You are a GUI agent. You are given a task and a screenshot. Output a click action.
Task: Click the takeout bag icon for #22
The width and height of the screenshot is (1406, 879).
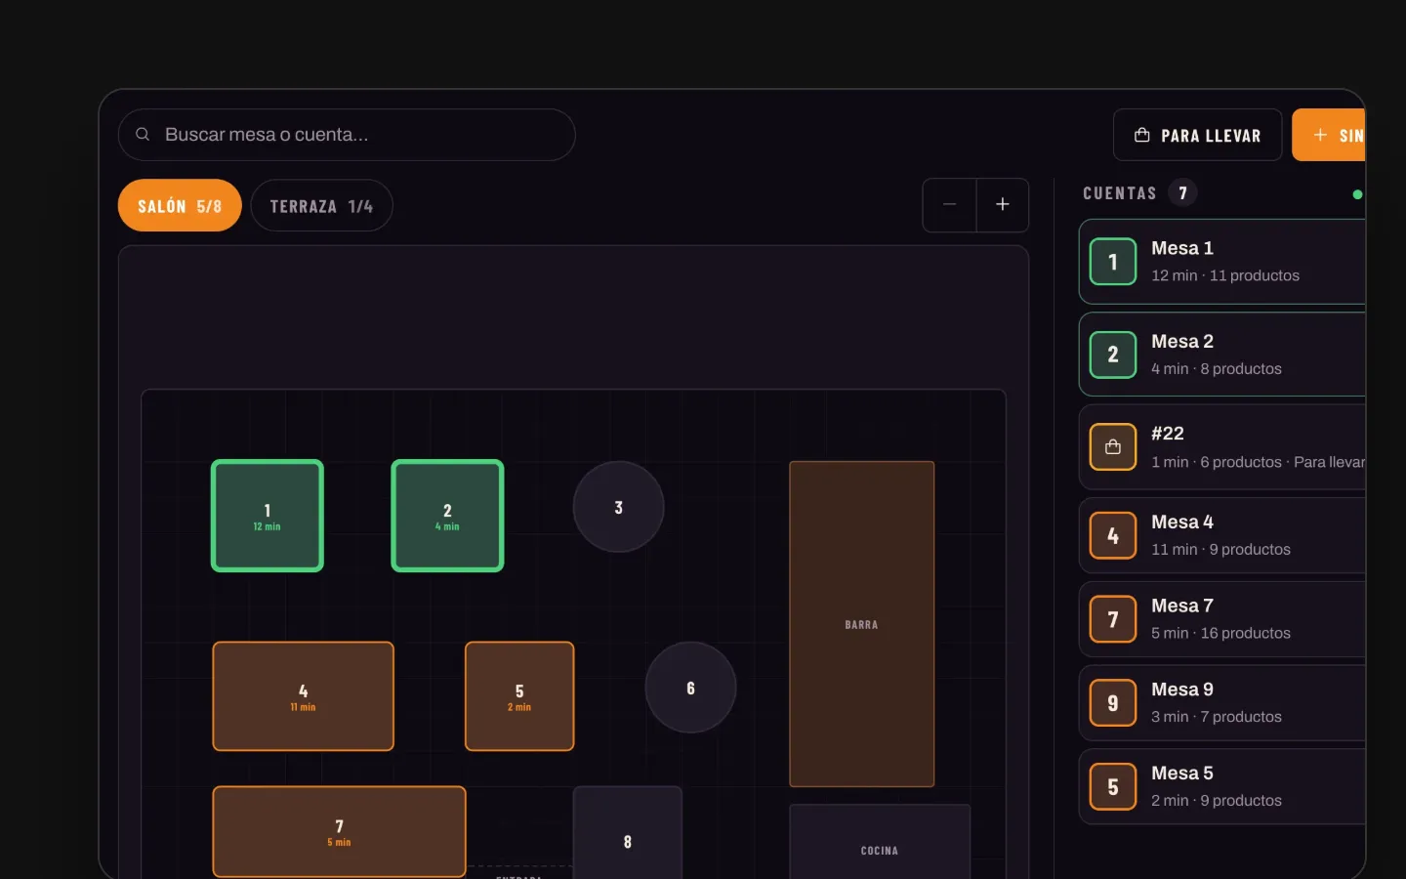1113,447
